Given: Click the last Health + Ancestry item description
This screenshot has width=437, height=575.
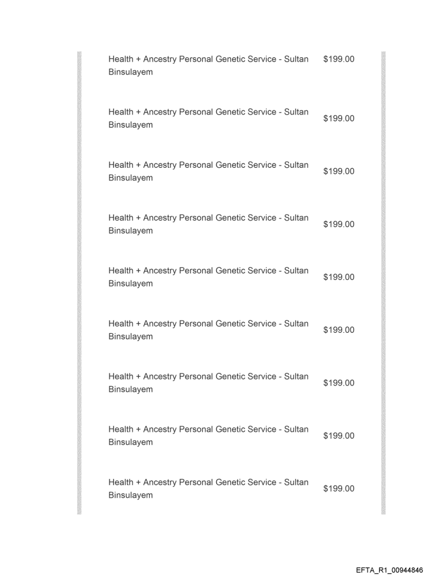Looking at the screenshot, I should click(x=208, y=489).
